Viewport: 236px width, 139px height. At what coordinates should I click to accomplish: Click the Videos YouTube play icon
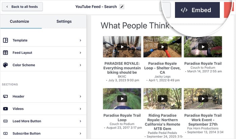click(x=5, y=109)
